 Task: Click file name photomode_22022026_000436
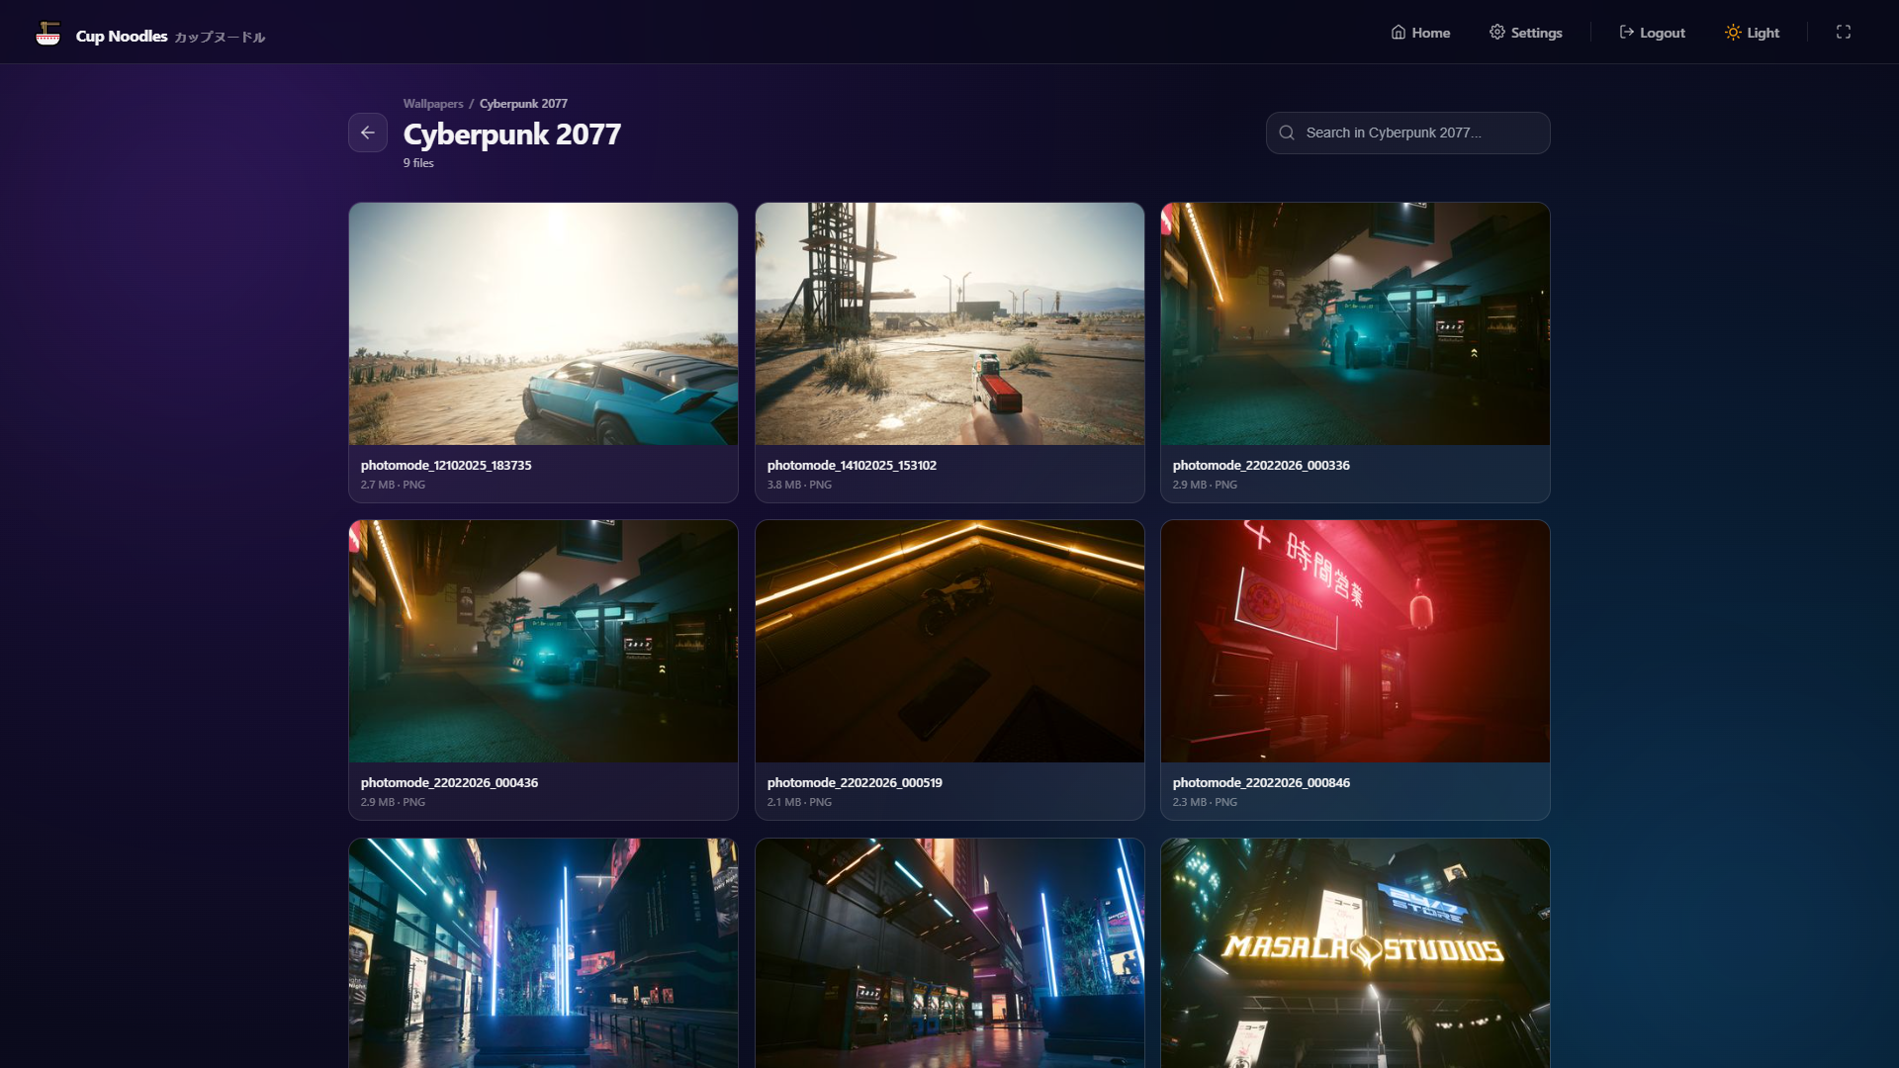[x=449, y=782]
